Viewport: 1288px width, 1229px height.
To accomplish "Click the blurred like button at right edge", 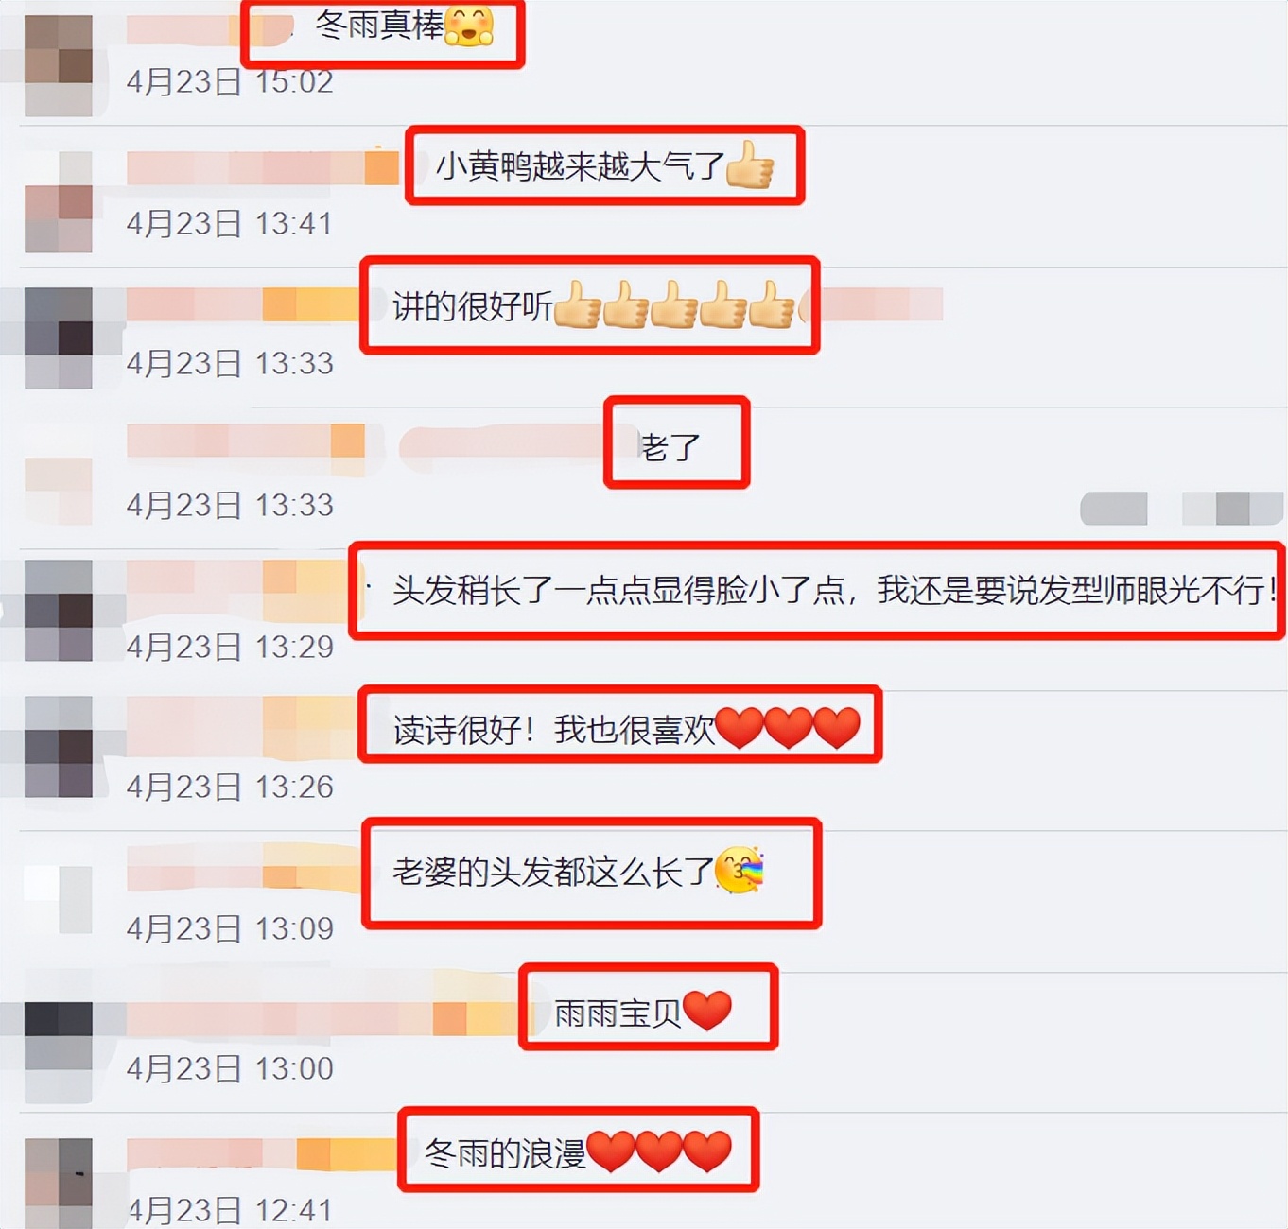I will click(x=1233, y=509).
